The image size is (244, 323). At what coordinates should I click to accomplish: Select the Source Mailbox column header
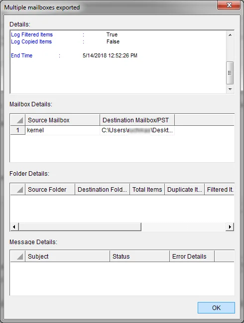coord(62,120)
